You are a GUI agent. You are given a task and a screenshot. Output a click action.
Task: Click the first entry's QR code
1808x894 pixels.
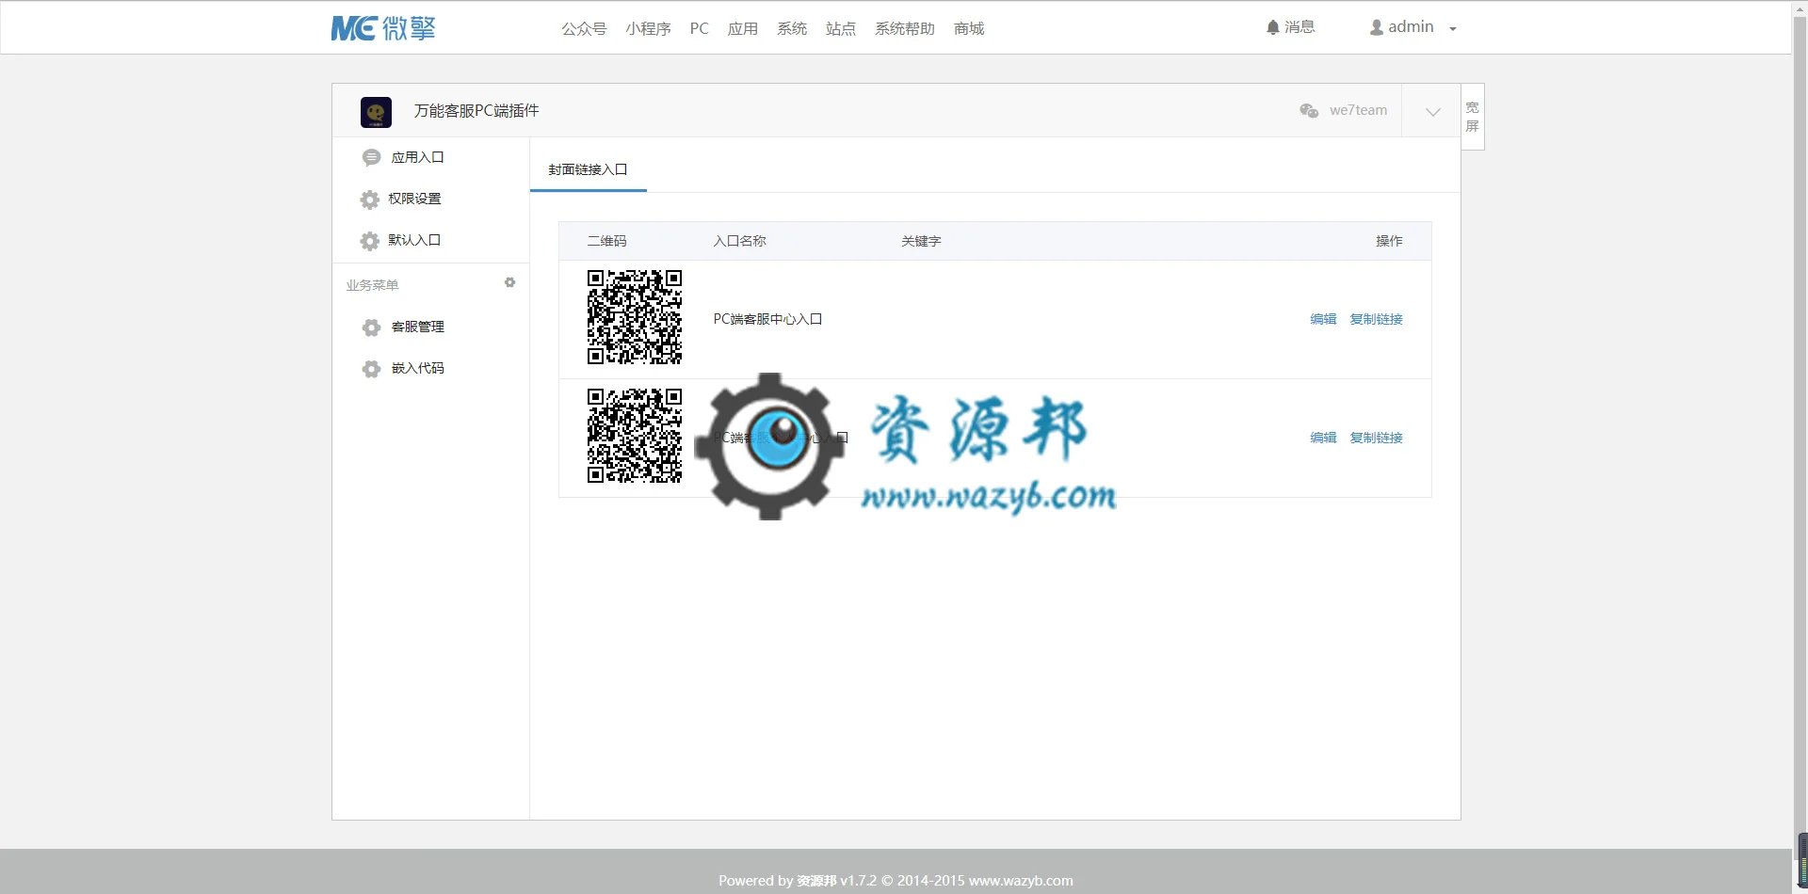(635, 317)
